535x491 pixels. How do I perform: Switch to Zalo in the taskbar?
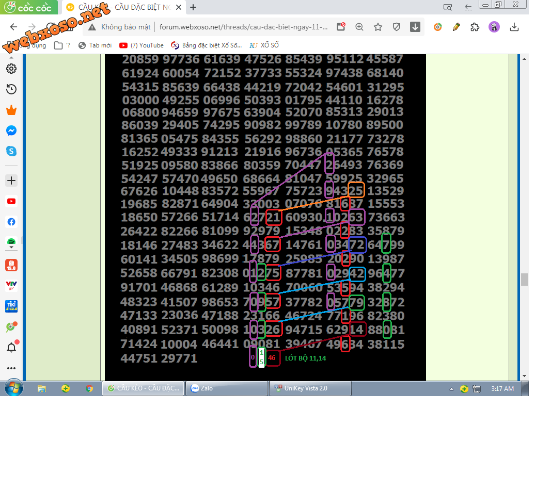pos(227,388)
